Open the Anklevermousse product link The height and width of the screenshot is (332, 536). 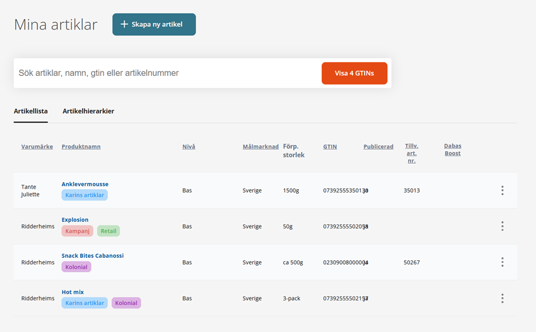point(85,184)
